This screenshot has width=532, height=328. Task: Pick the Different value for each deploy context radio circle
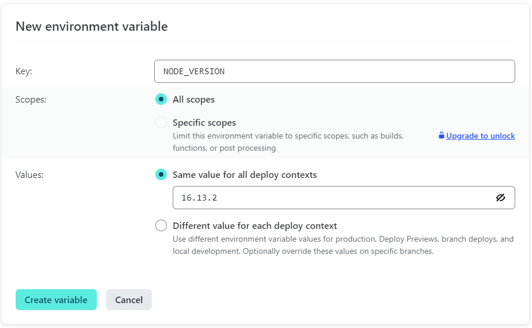pyautogui.click(x=161, y=225)
